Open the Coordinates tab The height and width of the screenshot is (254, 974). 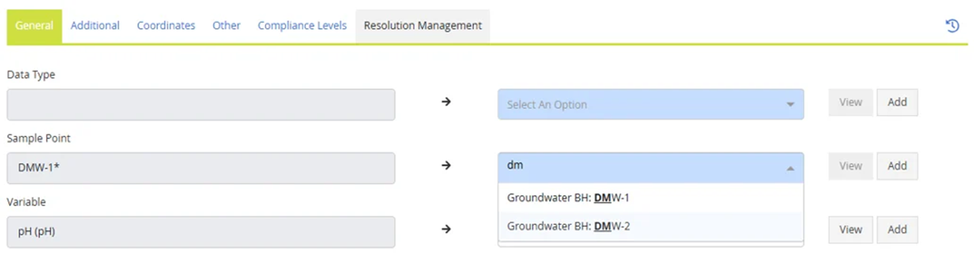click(166, 26)
